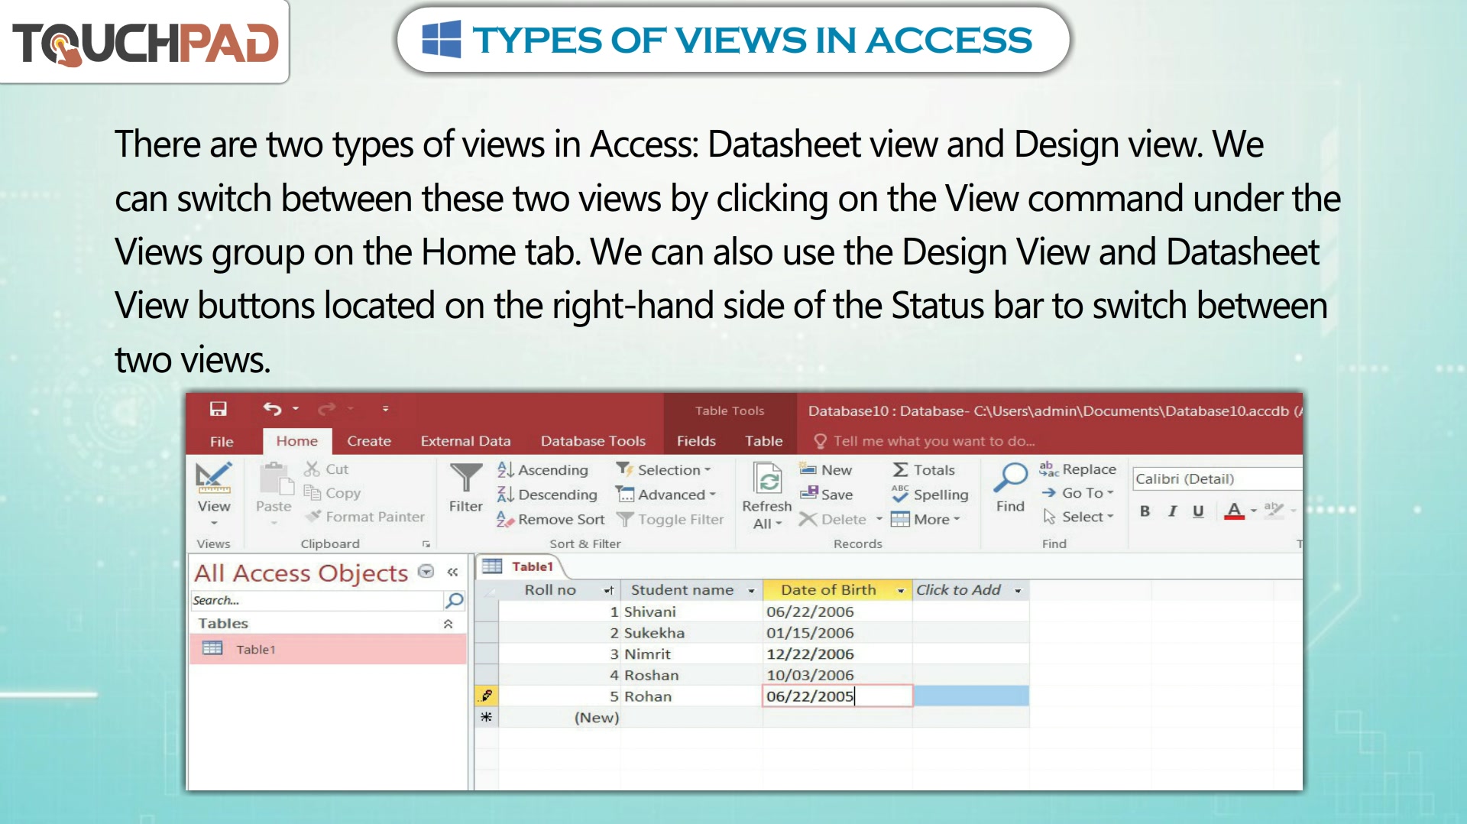Toggle Italic formatting
Viewport: 1467px width, 824px height.
click(1171, 511)
